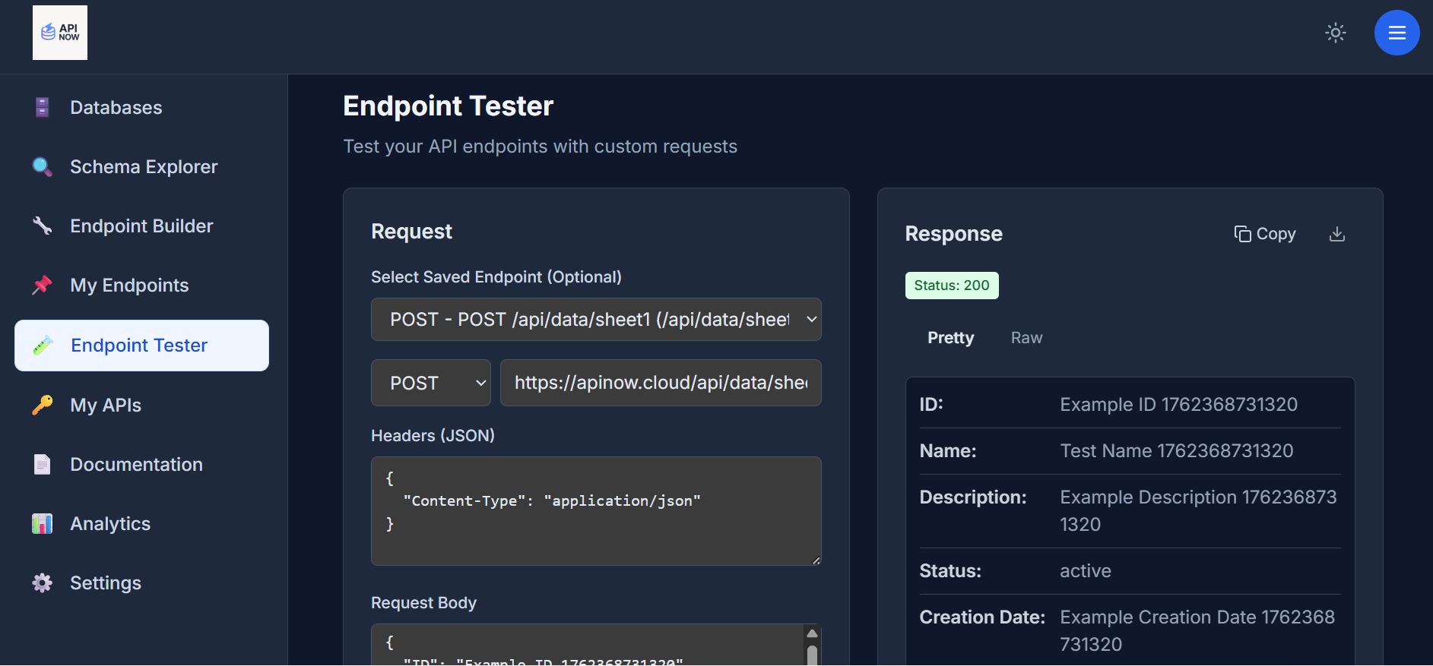View the Analytics page
Image resolution: width=1433 pixels, height=666 pixels.
[142, 523]
